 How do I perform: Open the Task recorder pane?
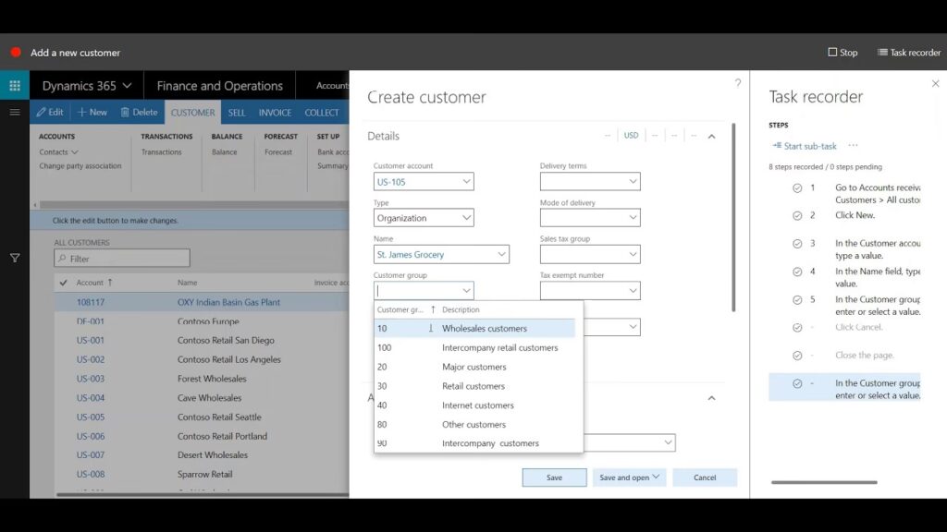[908, 53]
